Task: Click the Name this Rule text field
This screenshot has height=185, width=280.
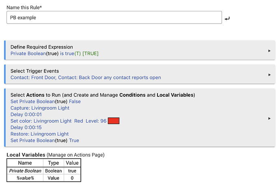Action: click(x=114, y=17)
